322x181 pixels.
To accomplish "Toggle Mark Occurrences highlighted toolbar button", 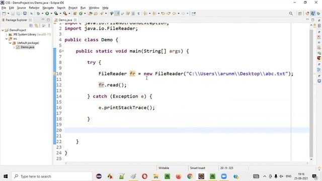I will tap(117, 14).
